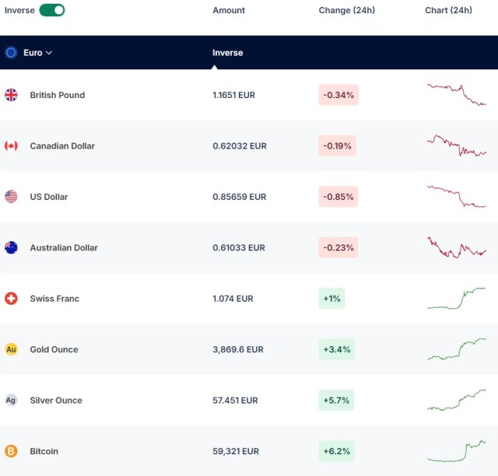This screenshot has width=498, height=476.
Task: Click the British Pound flag icon
Action: click(x=11, y=95)
